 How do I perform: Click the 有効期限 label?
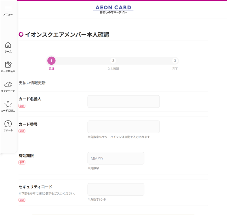pos(26,156)
